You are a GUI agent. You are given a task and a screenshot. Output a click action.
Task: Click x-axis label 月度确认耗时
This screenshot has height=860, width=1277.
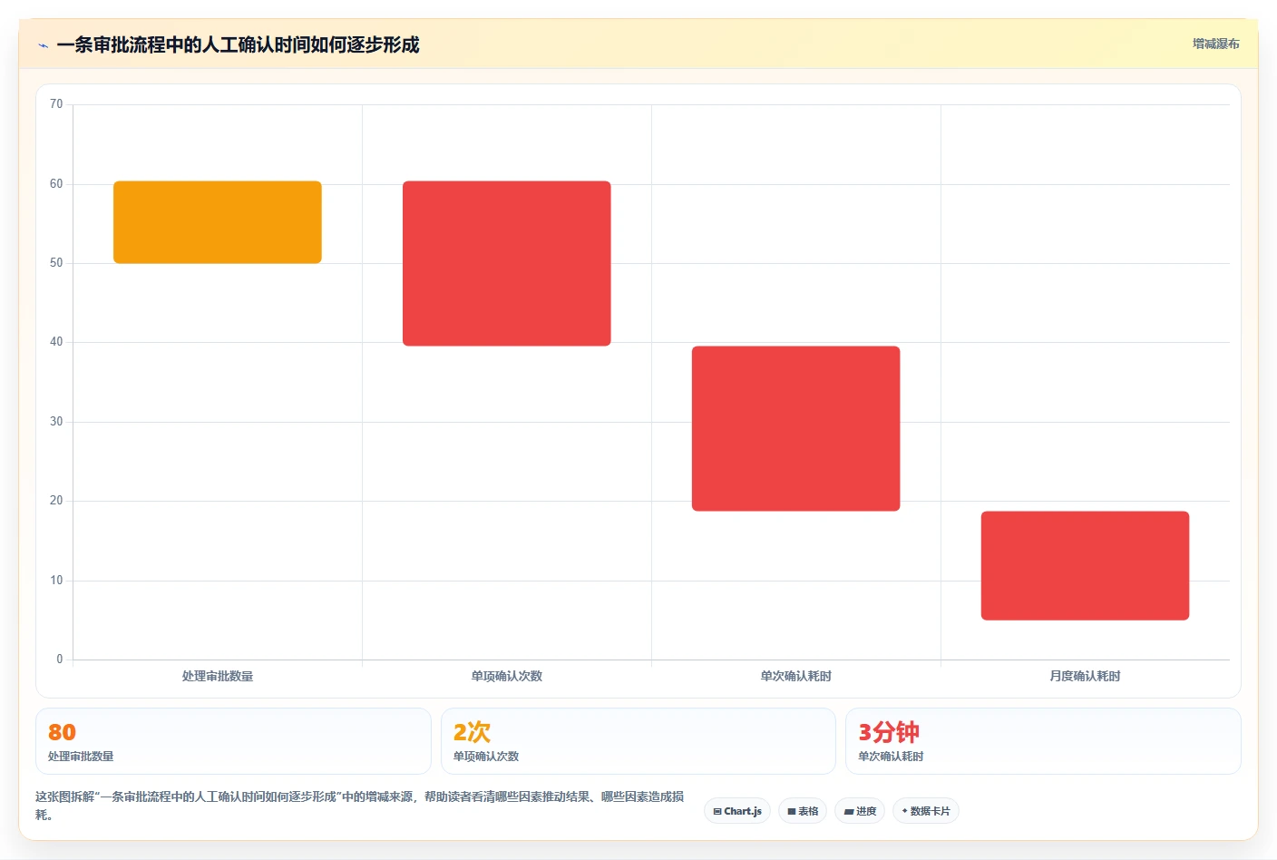1085,676
